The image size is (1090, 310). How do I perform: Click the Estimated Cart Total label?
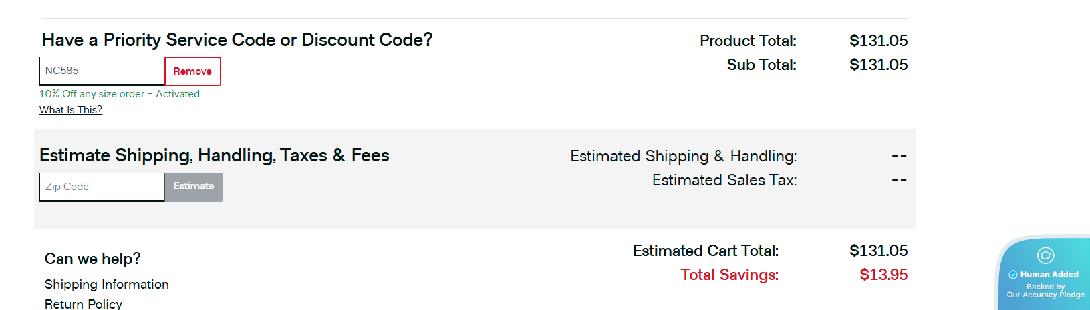pyautogui.click(x=705, y=251)
